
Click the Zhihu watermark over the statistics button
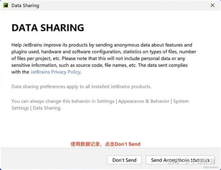[x=192, y=162]
